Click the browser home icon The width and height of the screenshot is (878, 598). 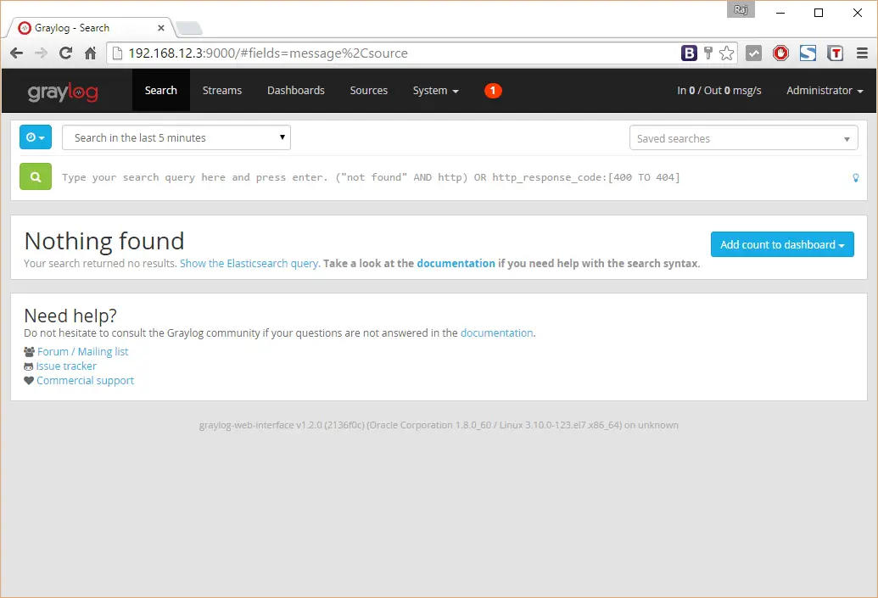click(x=91, y=53)
